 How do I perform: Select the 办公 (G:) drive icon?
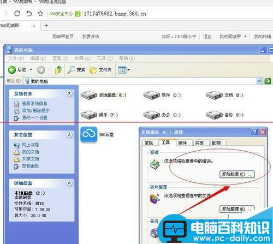point(152,115)
